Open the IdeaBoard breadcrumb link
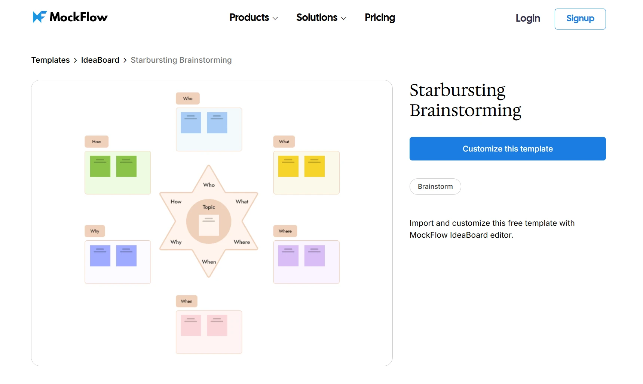 (99, 60)
